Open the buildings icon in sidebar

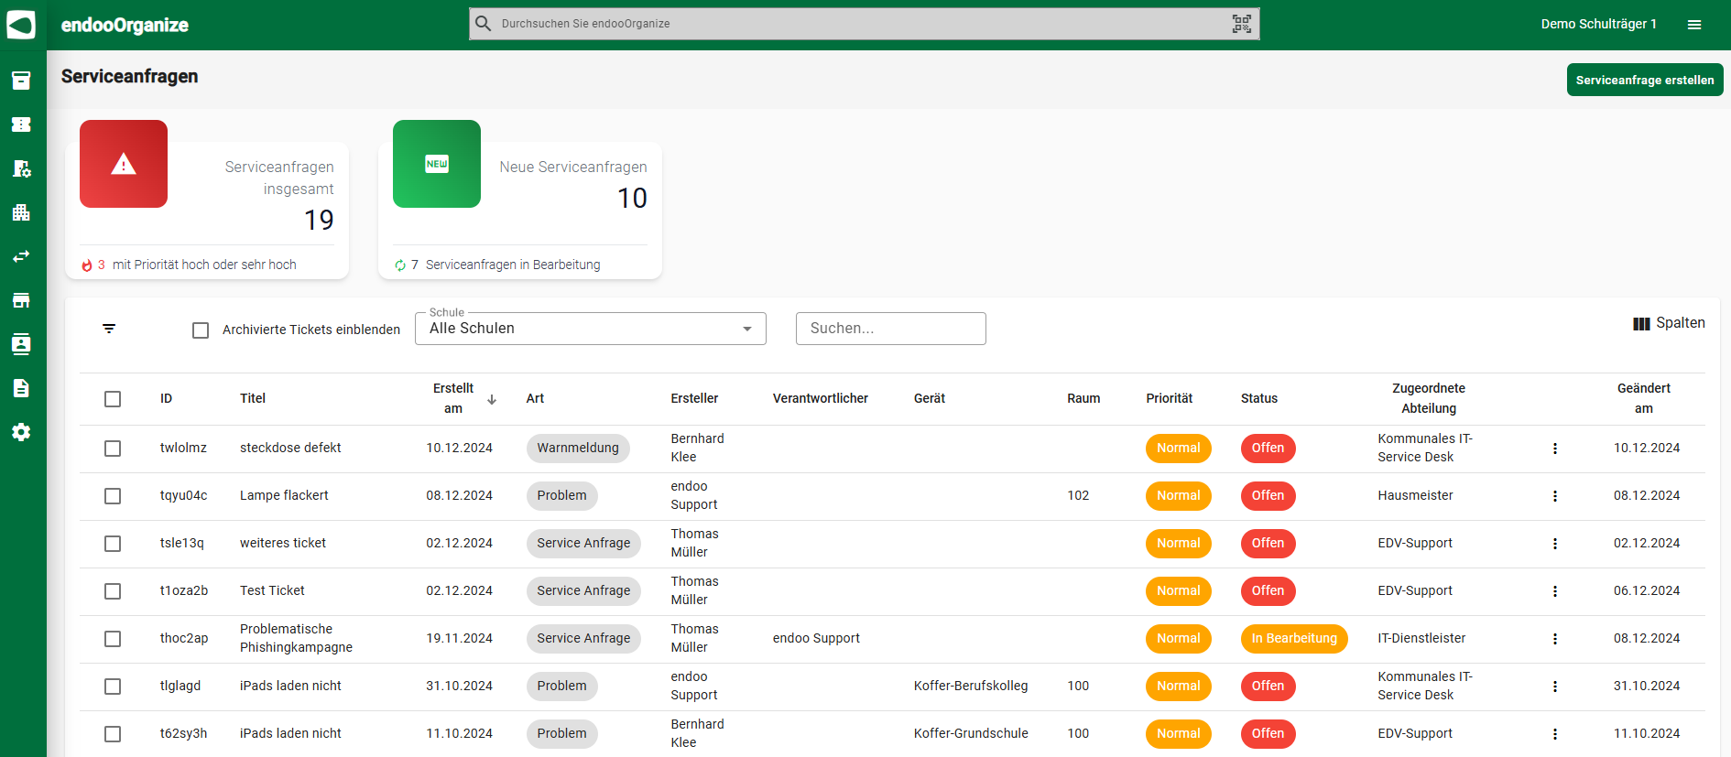21,212
